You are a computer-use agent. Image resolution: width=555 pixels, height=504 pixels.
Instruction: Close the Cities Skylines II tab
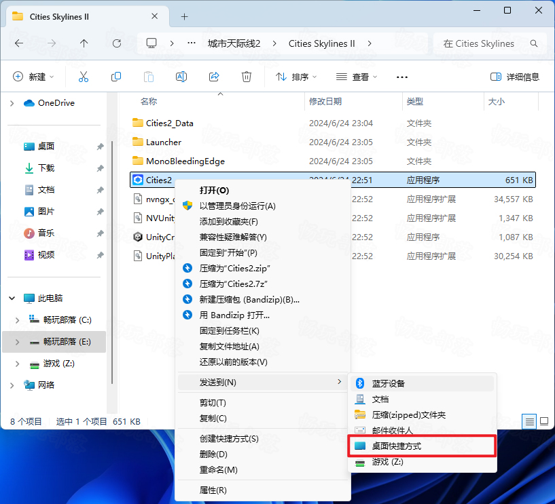(x=155, y=16)
